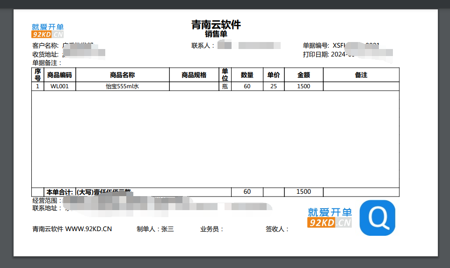Click the 序号 column header

(x=37, y=75)
